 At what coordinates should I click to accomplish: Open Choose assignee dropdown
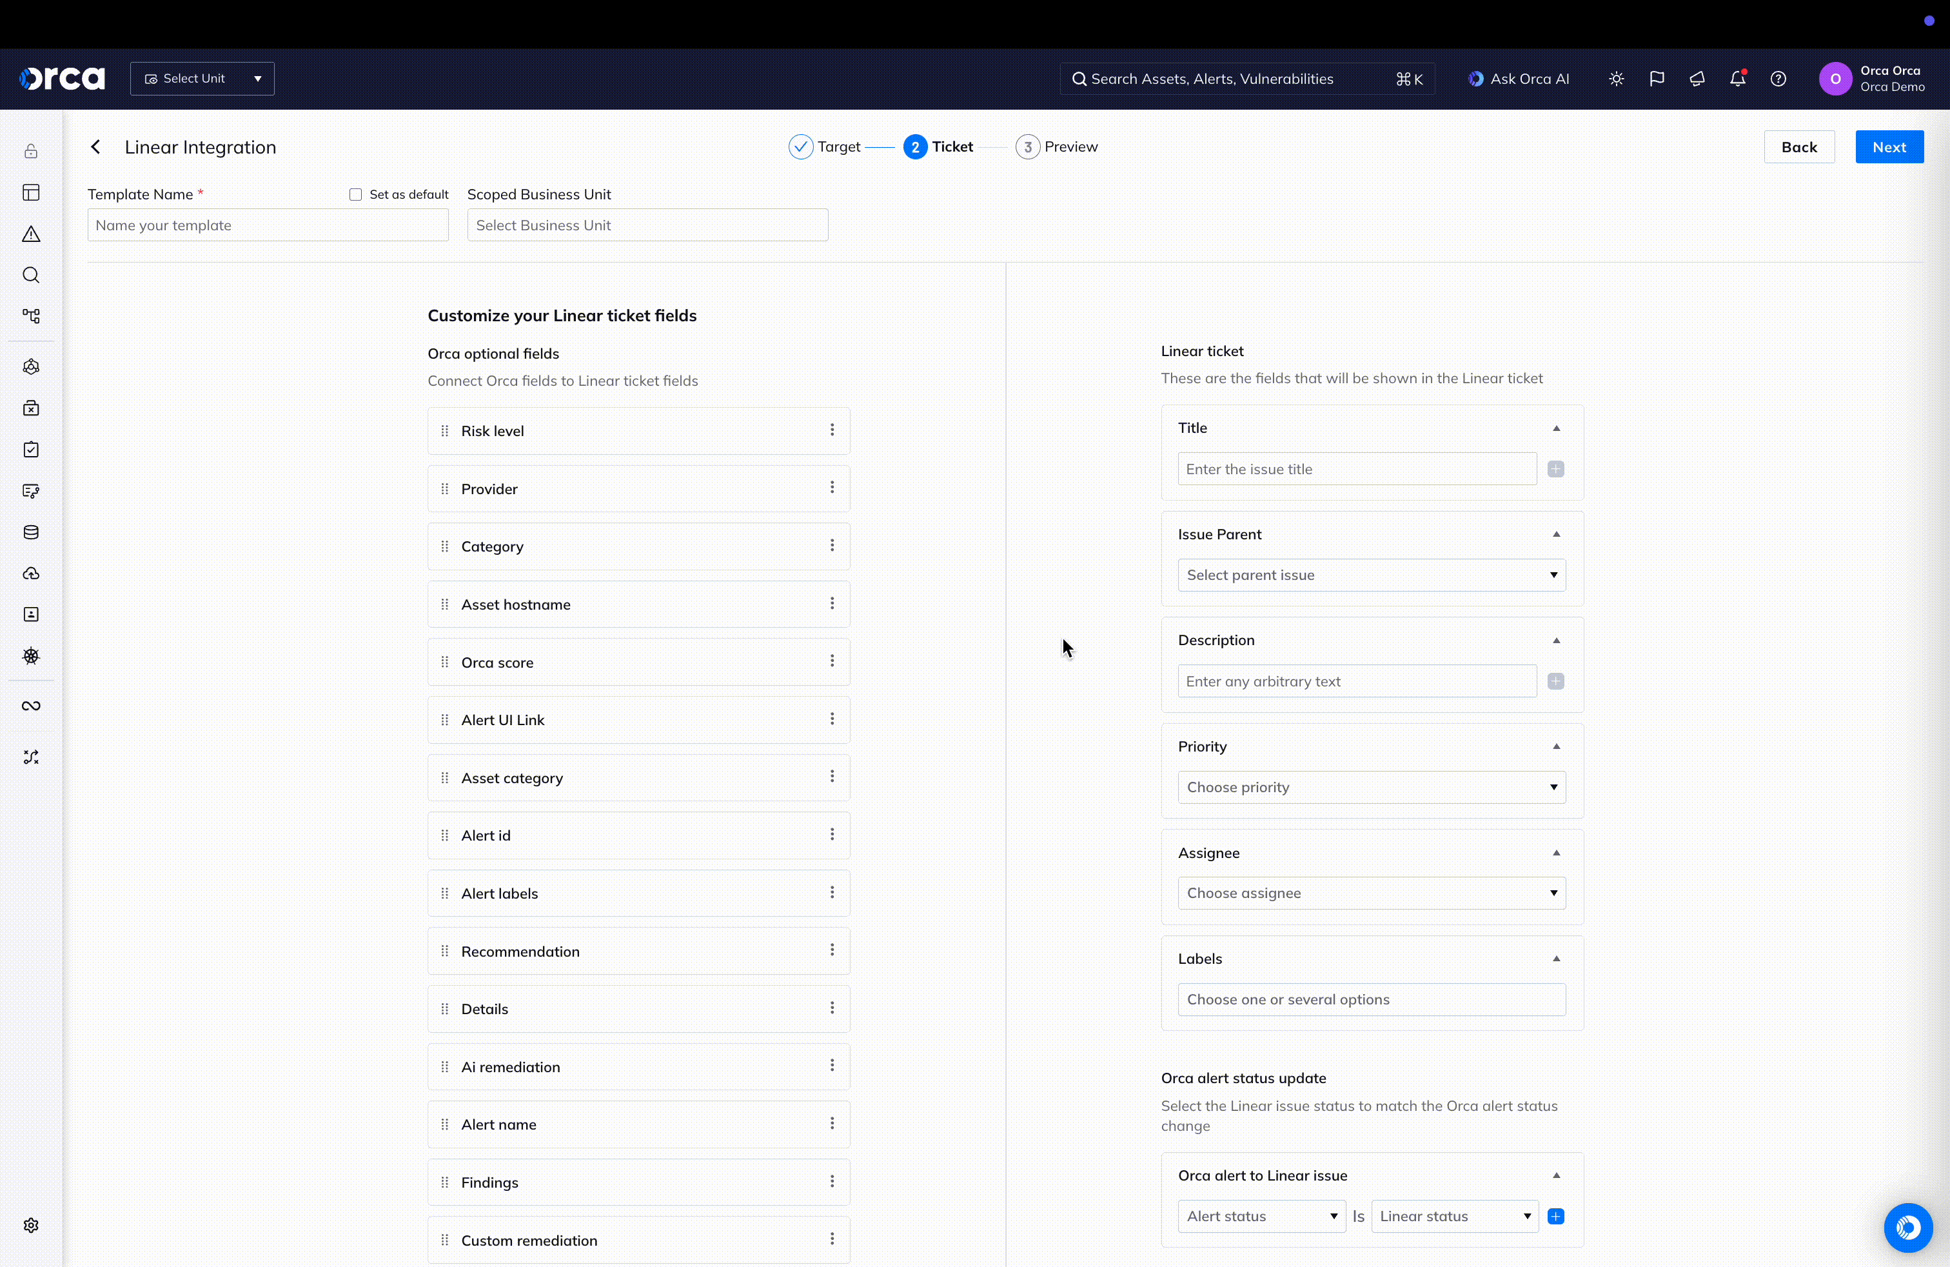pyautogui.click(x=1372, y=893)
